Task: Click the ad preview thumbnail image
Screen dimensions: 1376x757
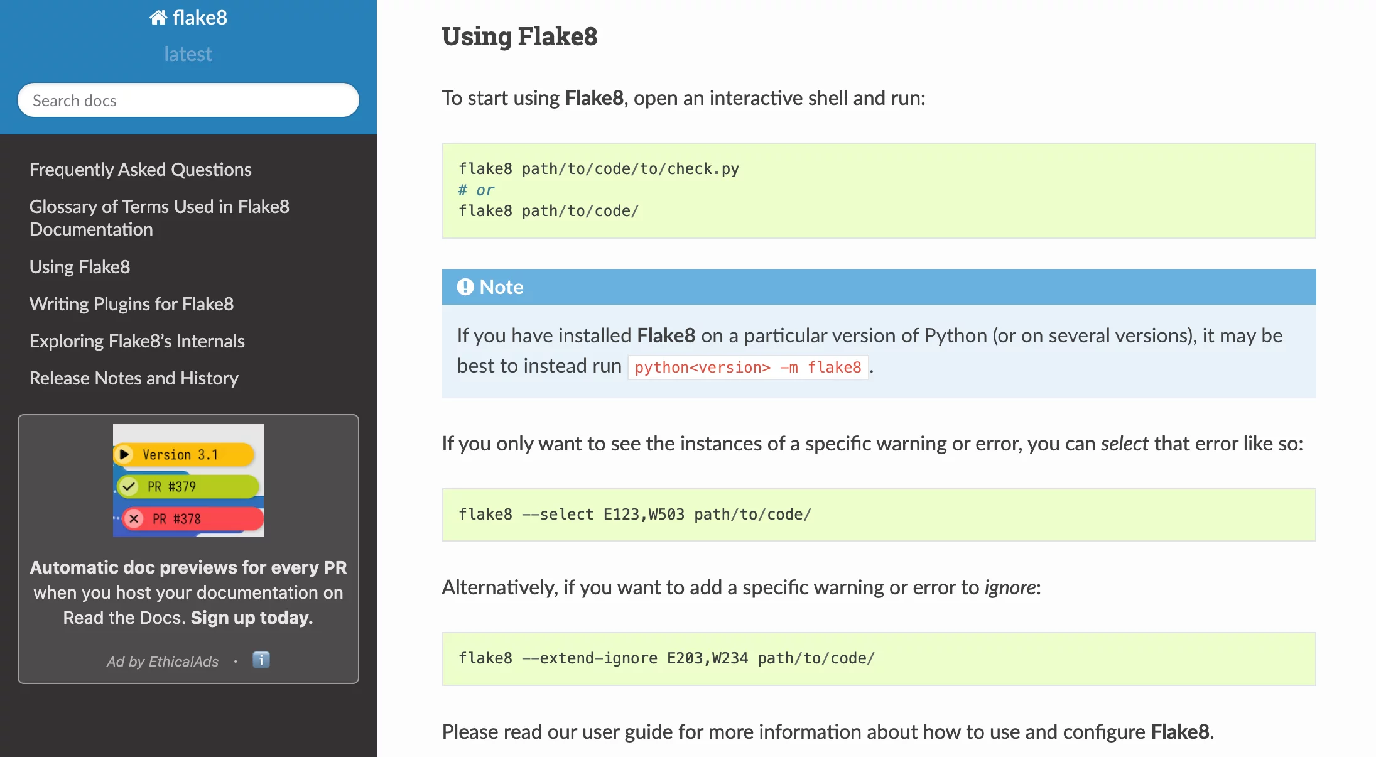Action: click(188, 481)
